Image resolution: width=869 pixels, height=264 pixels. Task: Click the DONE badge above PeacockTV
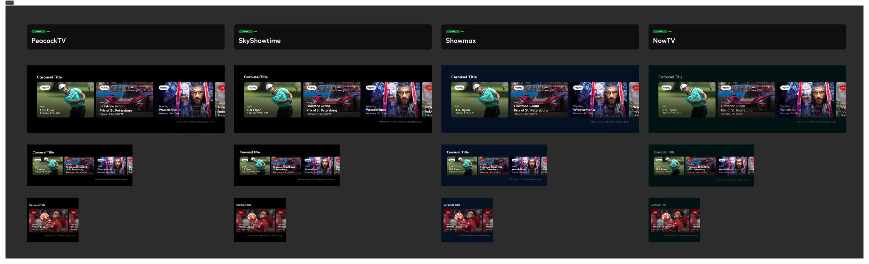(x=39, y=32)
